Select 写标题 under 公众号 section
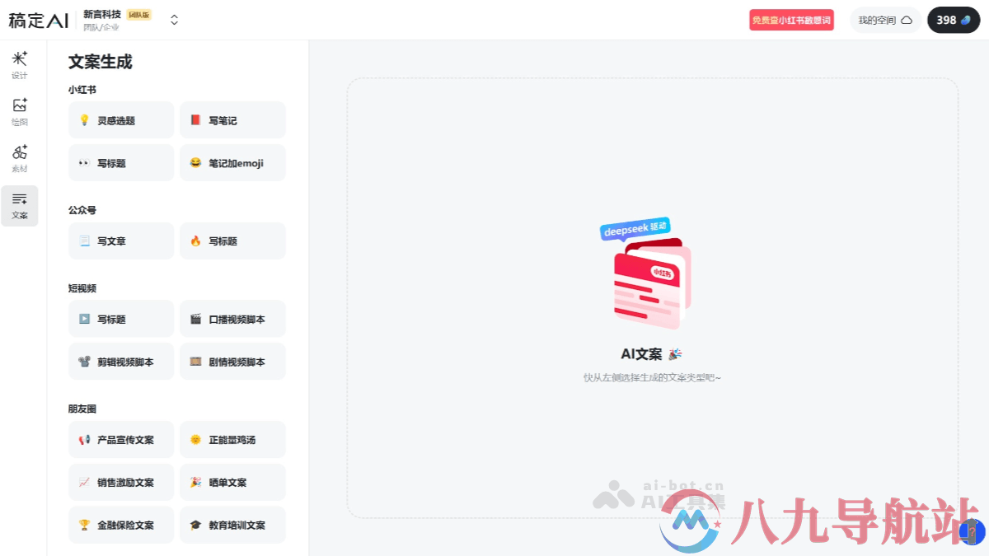This screenshot has height=556, width=989. [x=232, y=241]
